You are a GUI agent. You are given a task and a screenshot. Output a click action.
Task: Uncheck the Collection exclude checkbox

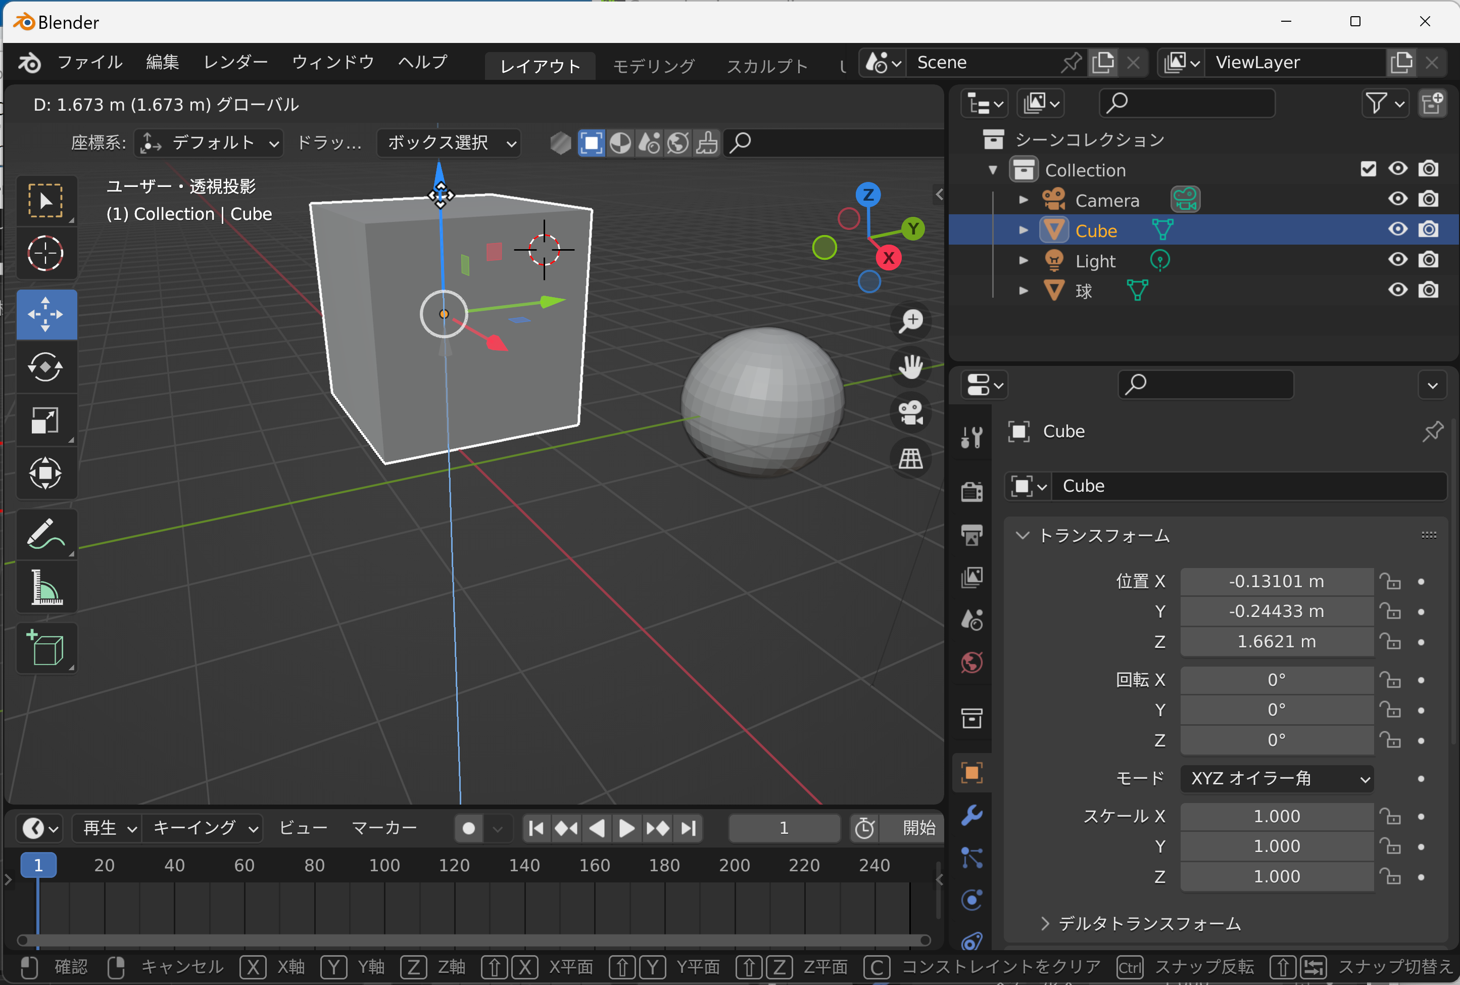(1368, 169)
